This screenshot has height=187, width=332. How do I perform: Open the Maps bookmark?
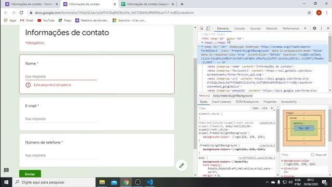tap(65, 20)
